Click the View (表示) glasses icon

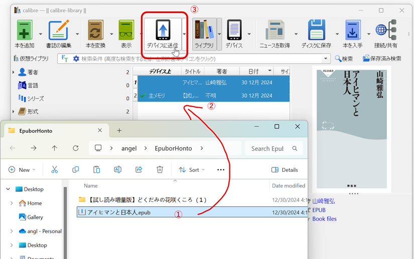tap(126, 30)
